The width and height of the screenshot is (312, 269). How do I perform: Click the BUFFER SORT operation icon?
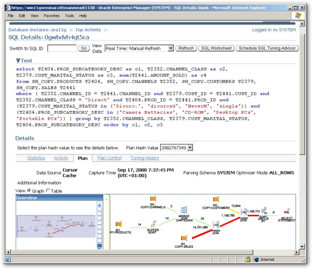[154, 224]
